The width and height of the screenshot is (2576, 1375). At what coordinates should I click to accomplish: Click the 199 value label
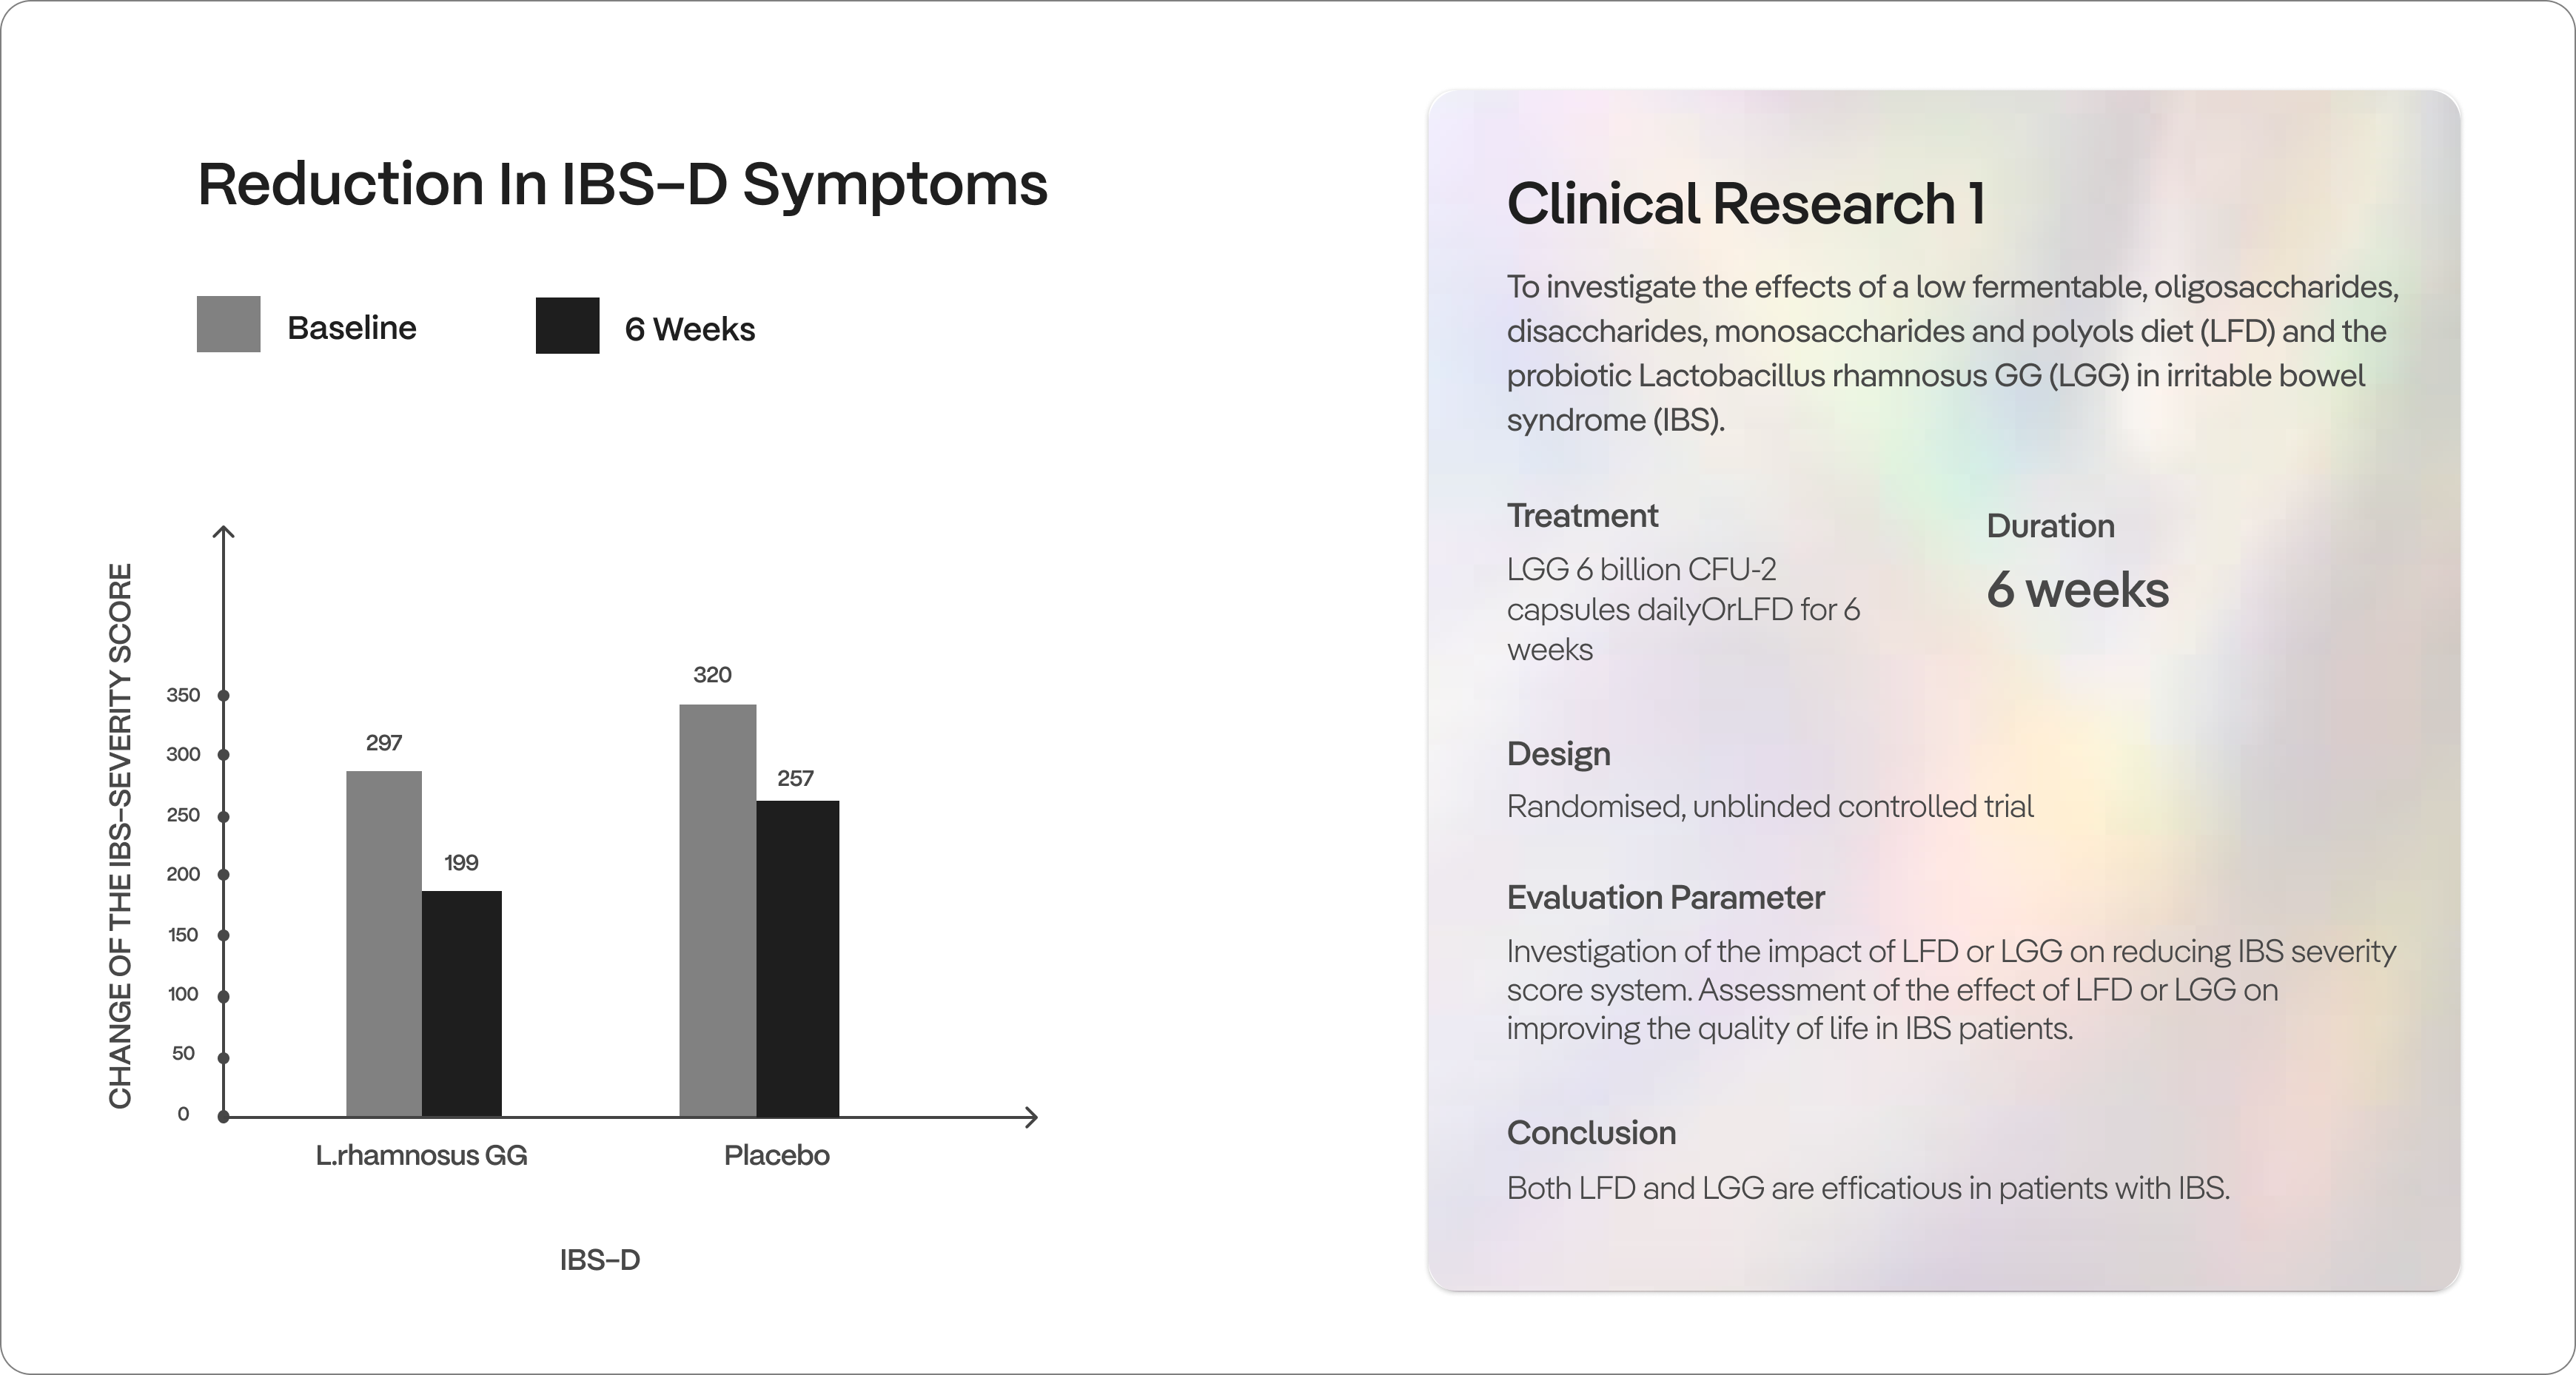461,863
